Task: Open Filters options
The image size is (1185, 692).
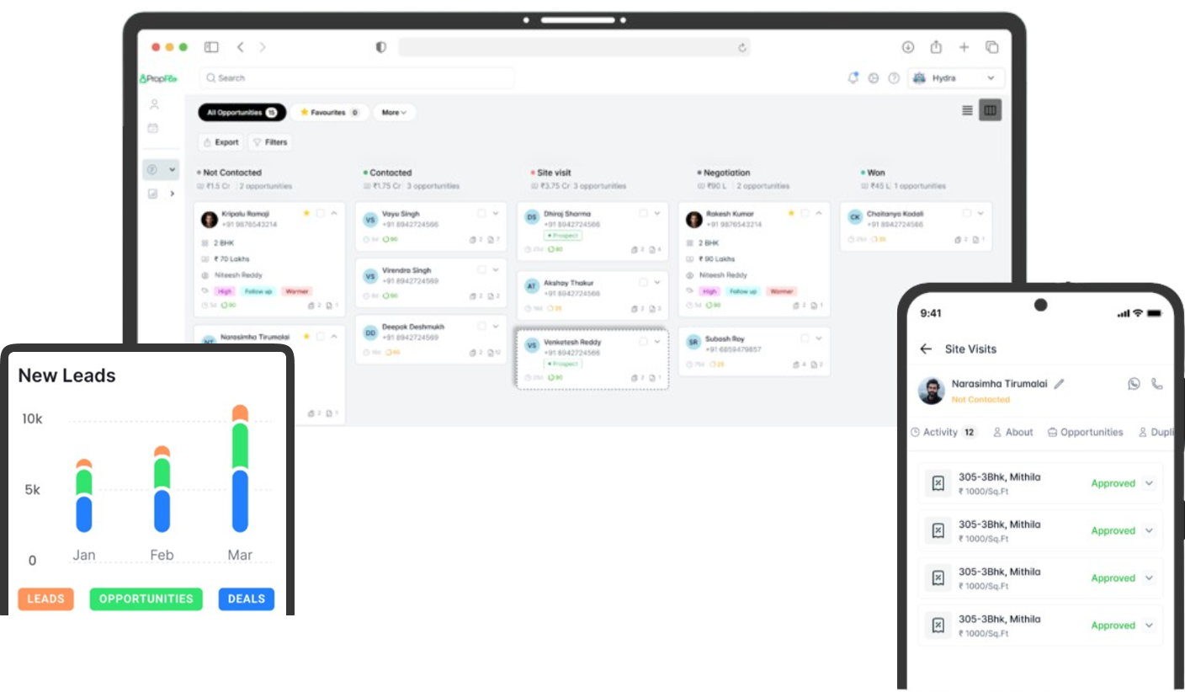Action: pos(270,141)
